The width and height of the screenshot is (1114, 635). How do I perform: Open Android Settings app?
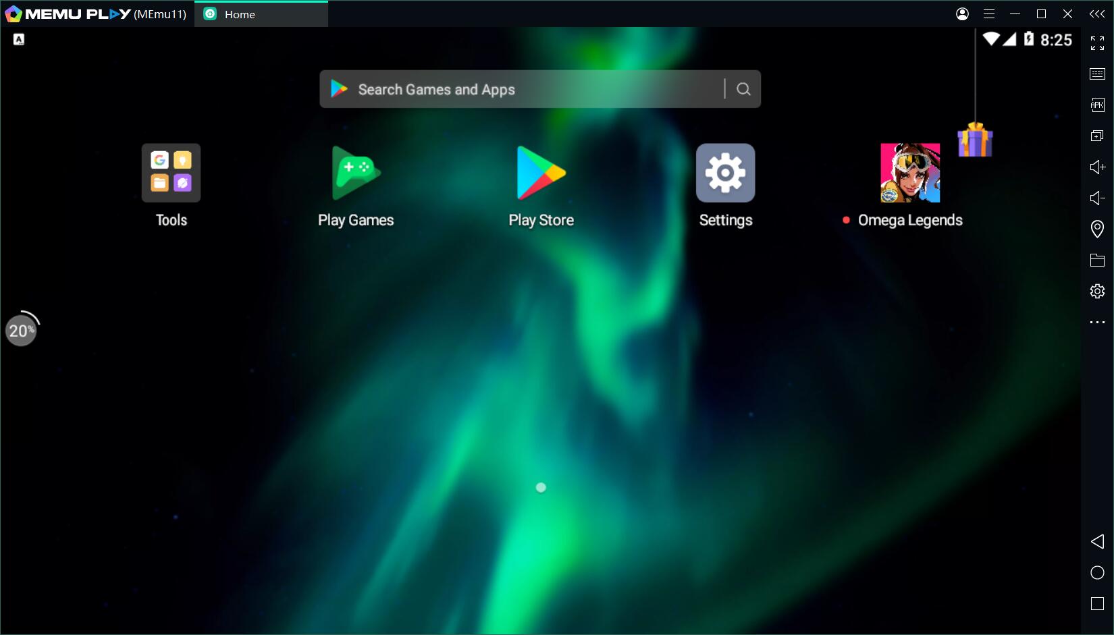(x=725, y=173)
